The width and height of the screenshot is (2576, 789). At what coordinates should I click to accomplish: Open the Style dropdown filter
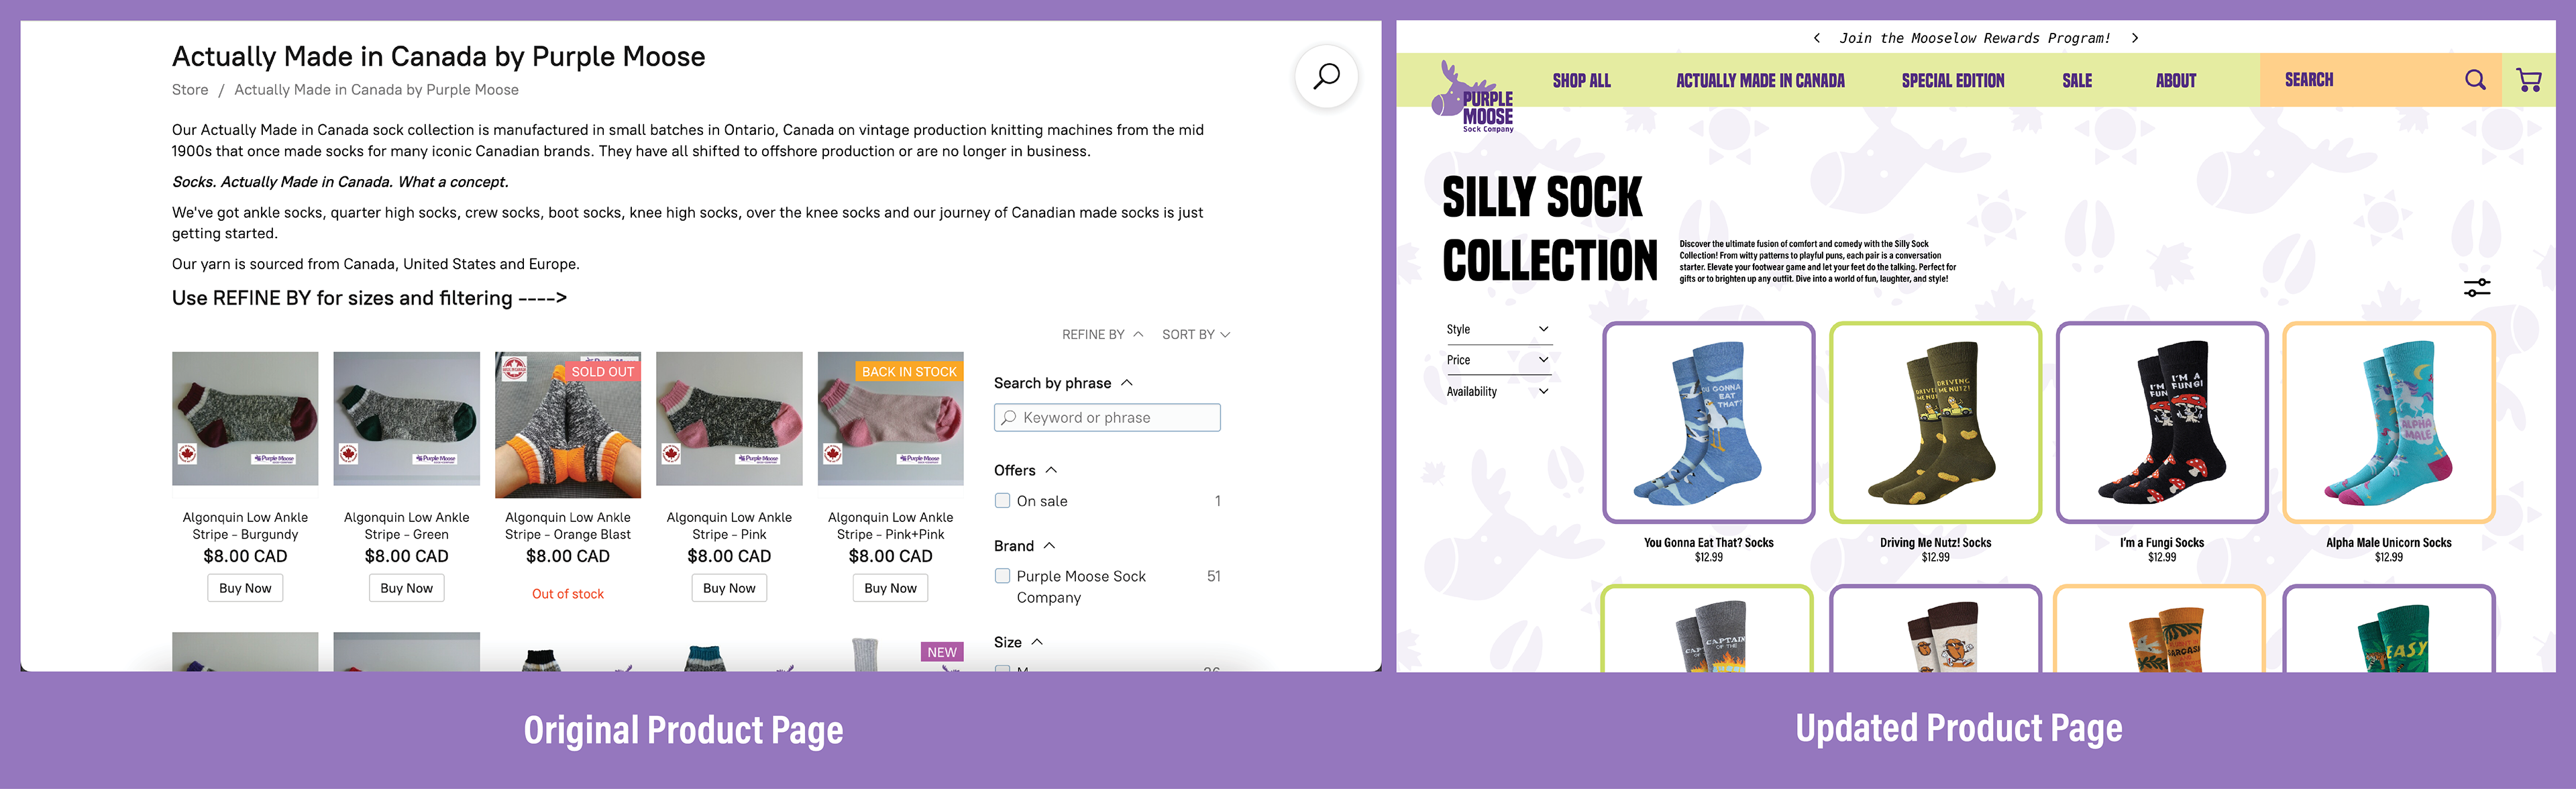coord(1497,330)
